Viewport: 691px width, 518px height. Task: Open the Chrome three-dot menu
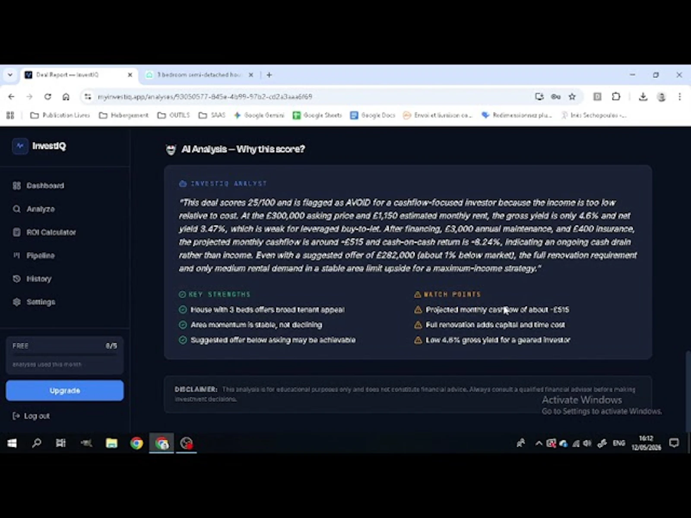coord(679,97)
